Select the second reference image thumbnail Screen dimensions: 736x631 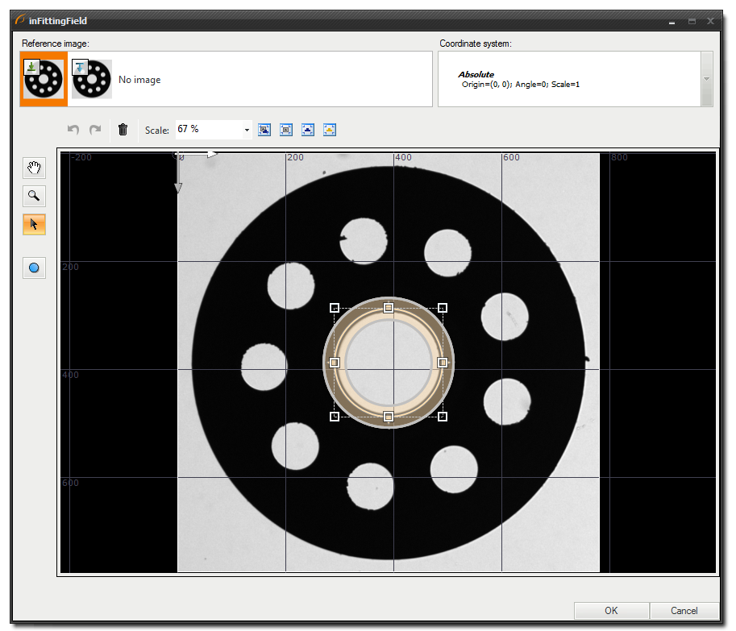91,79
